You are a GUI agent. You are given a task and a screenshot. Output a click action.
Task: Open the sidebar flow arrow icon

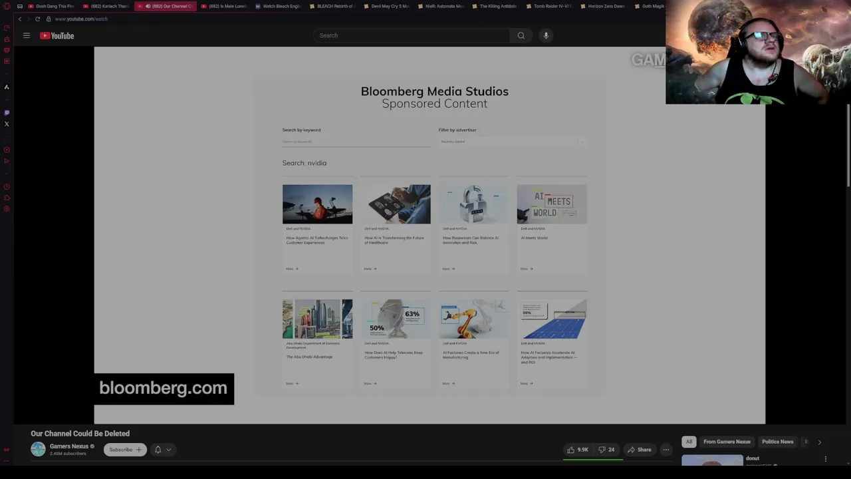click(7, 161)
